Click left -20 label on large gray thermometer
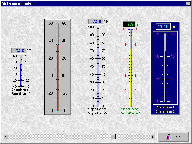Viewport: 192px width, 144px height. pyautogui.click(x=50, y=93)
